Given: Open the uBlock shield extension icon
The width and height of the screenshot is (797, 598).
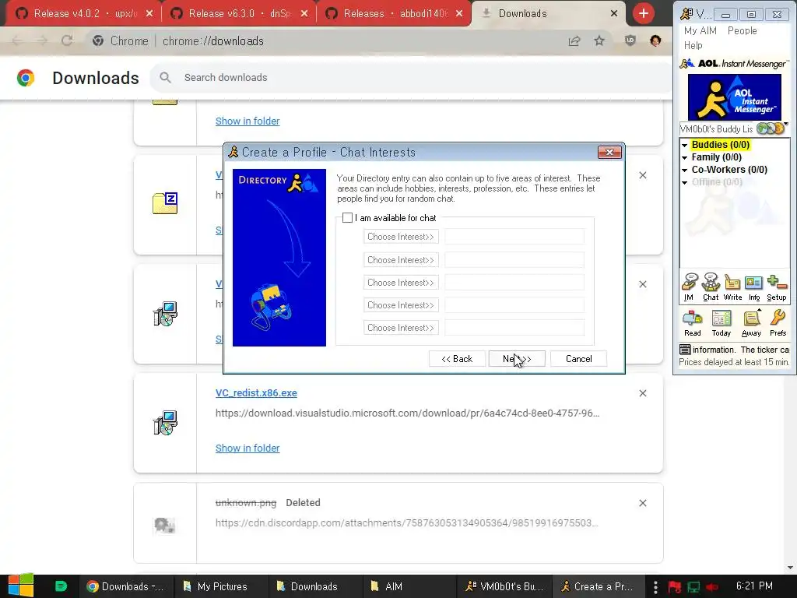Looking at the screenshot, I should pos(630,40).
